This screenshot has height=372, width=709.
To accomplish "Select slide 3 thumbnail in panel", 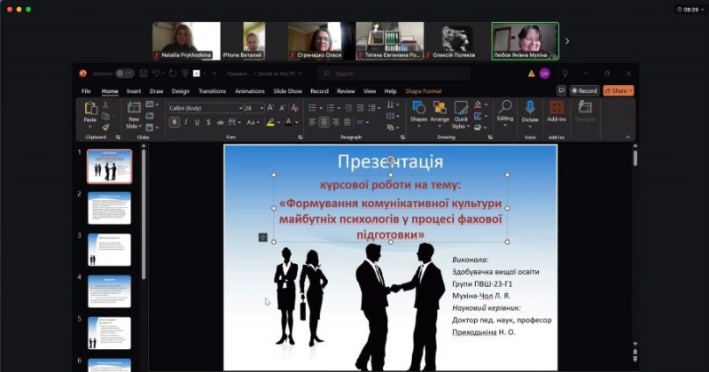I will pyautogui.click(x=109, y=250).
